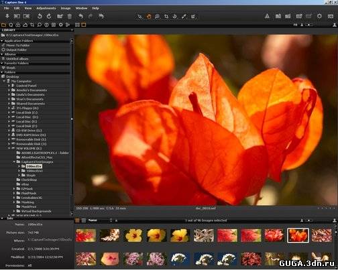Select the Crop tool in the center toolbar

(166, 16)
